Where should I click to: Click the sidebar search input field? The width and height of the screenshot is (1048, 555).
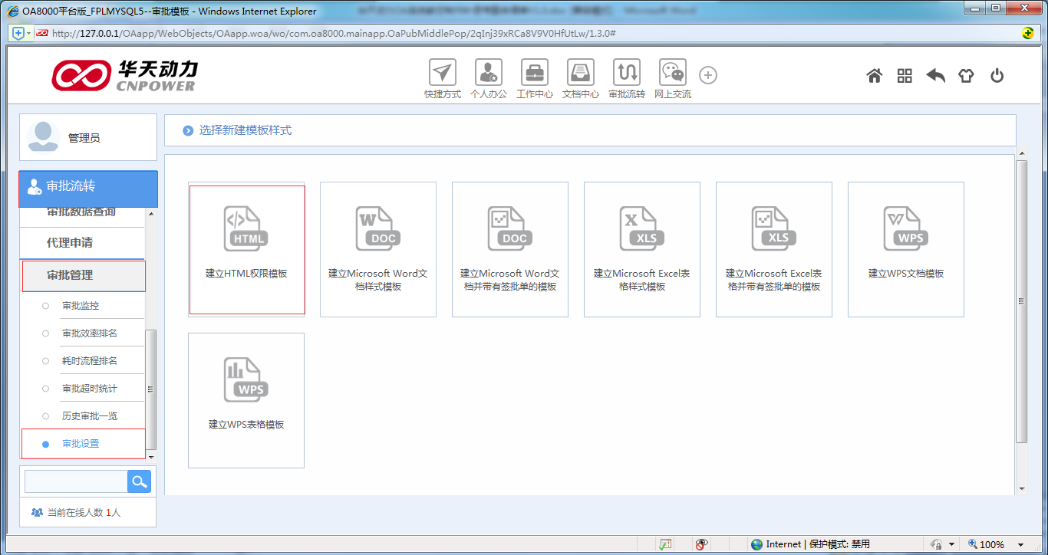pyautogui.click(x=75, y=481)
